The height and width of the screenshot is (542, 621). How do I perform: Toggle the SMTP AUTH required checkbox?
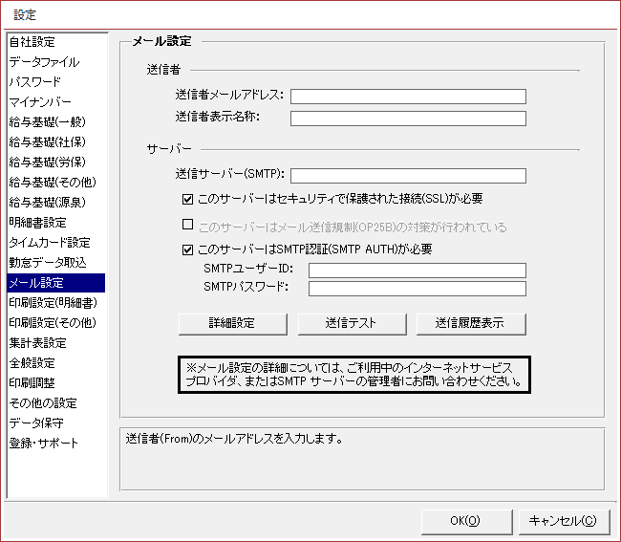187,250
